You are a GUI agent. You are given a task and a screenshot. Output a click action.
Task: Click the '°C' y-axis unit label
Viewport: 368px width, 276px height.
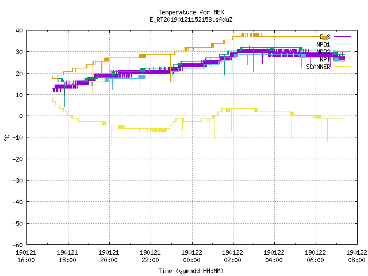(6, 138)
